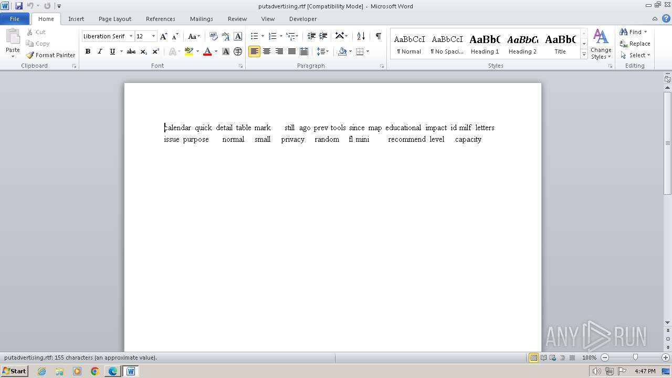The width and height of the screenshot is (672, 378).
Task: Click the vertical scrollbar down arrow
Action: click(x=667, y=322)
